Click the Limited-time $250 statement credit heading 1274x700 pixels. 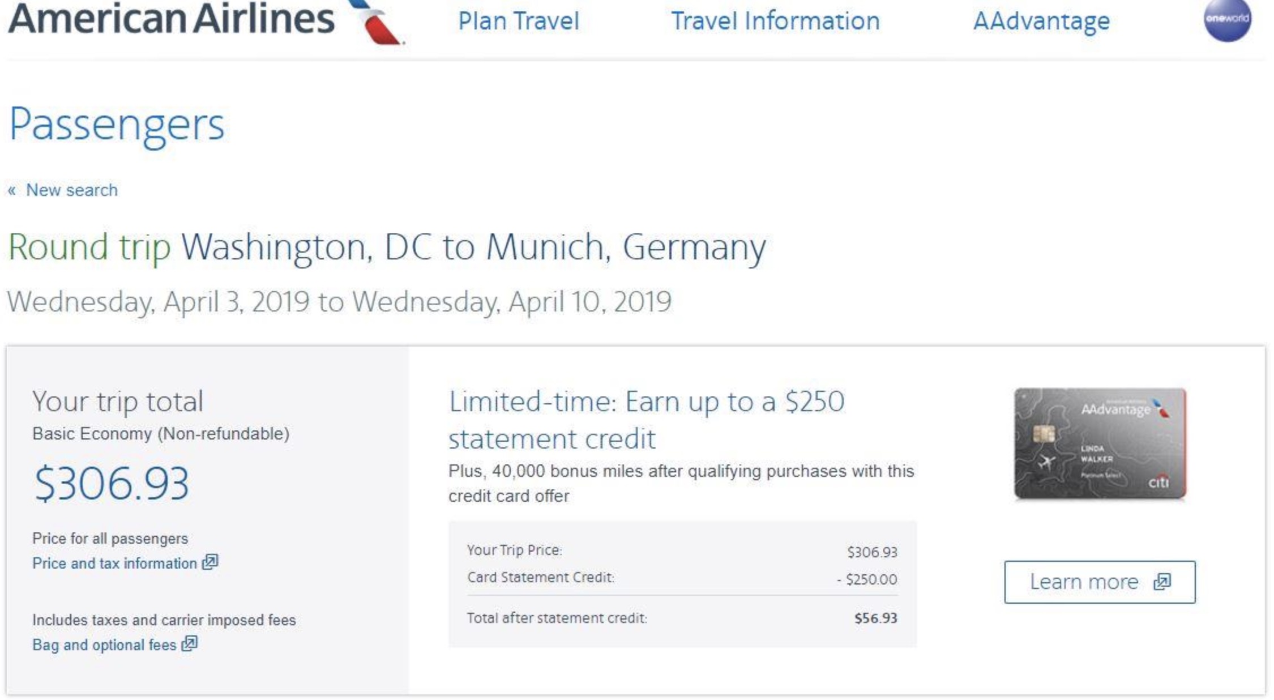coord(646,420)
